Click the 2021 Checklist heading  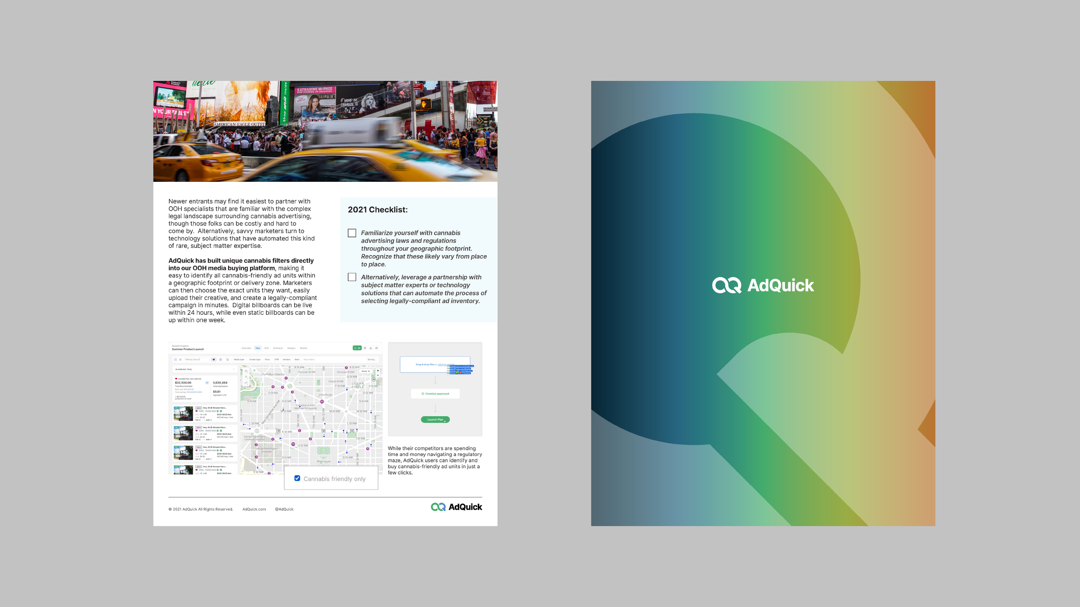tap(378, 210)
